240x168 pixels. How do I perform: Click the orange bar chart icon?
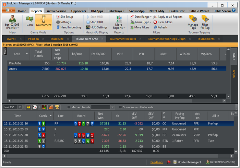click(51, 107)
